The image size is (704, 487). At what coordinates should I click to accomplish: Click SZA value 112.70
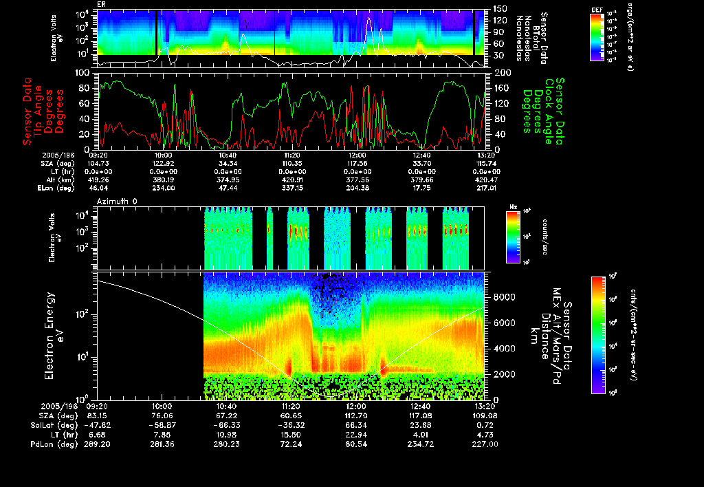click(356, 416)
